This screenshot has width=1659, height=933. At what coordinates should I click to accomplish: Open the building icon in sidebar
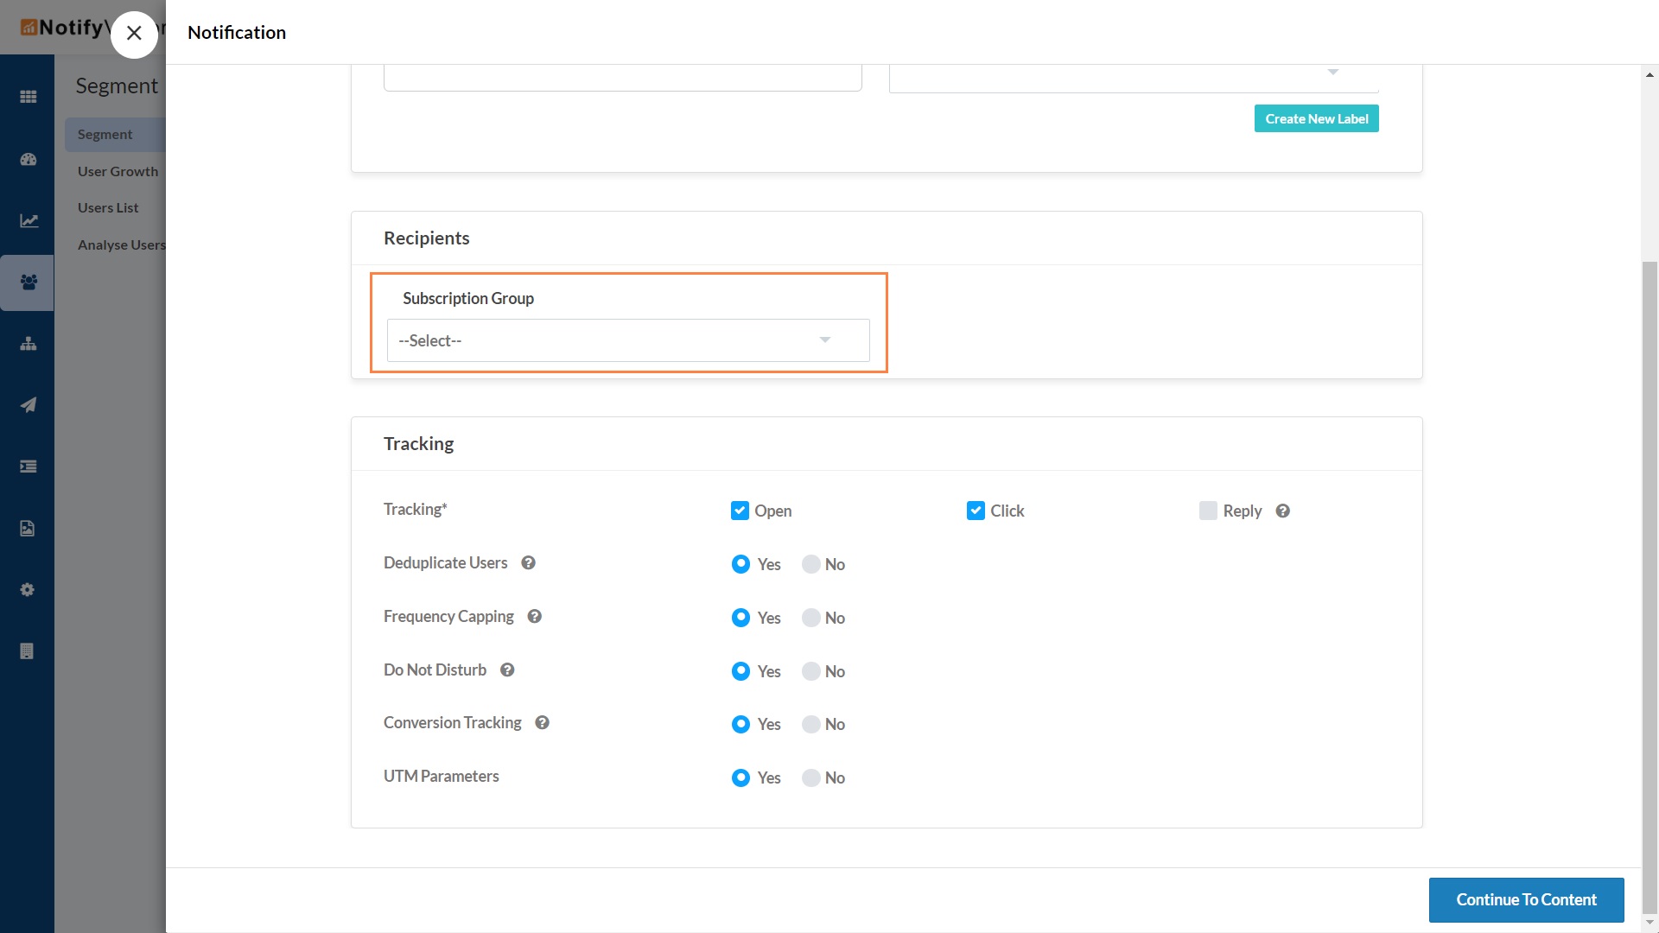point(28,651)
